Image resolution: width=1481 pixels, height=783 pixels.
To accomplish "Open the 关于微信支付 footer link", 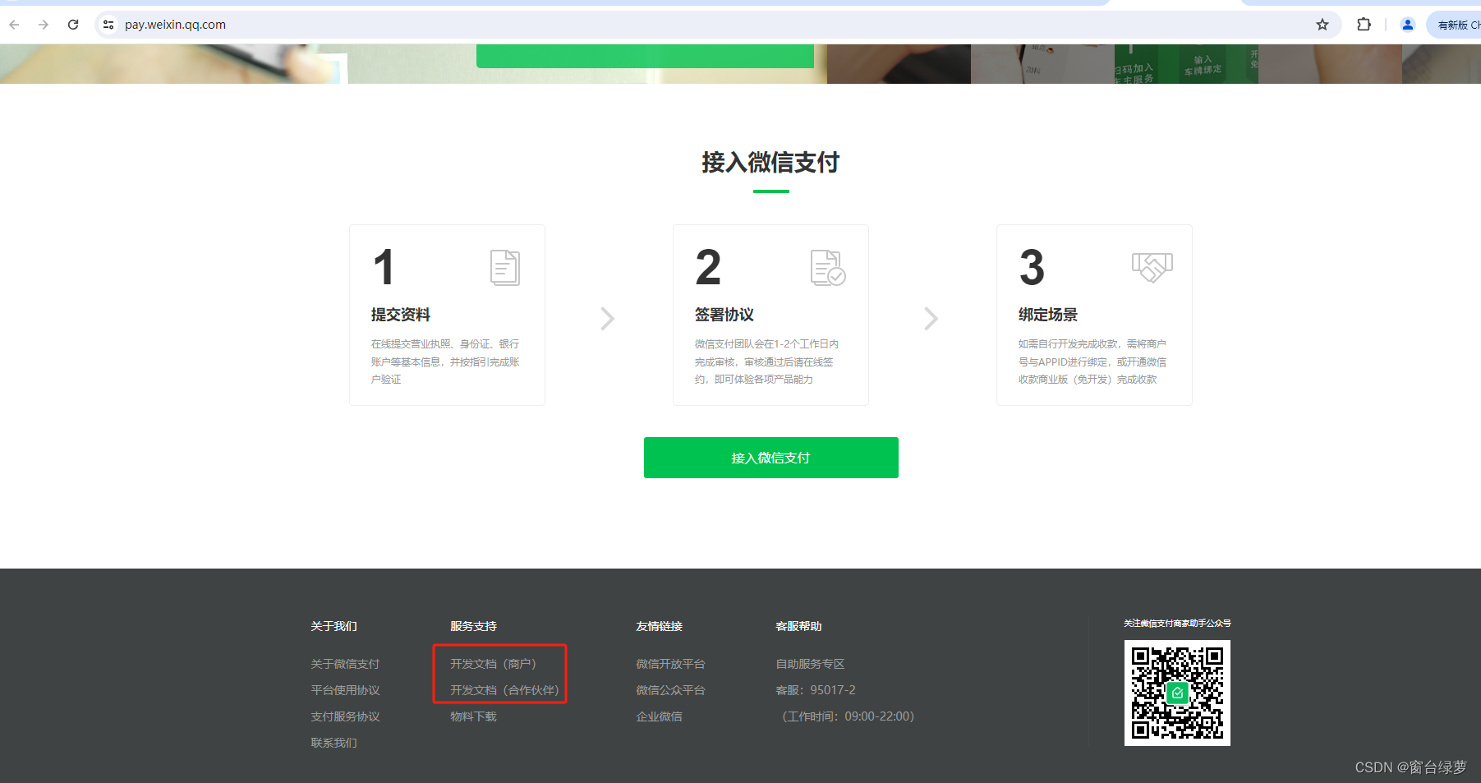I will click(x=345, y=664).
